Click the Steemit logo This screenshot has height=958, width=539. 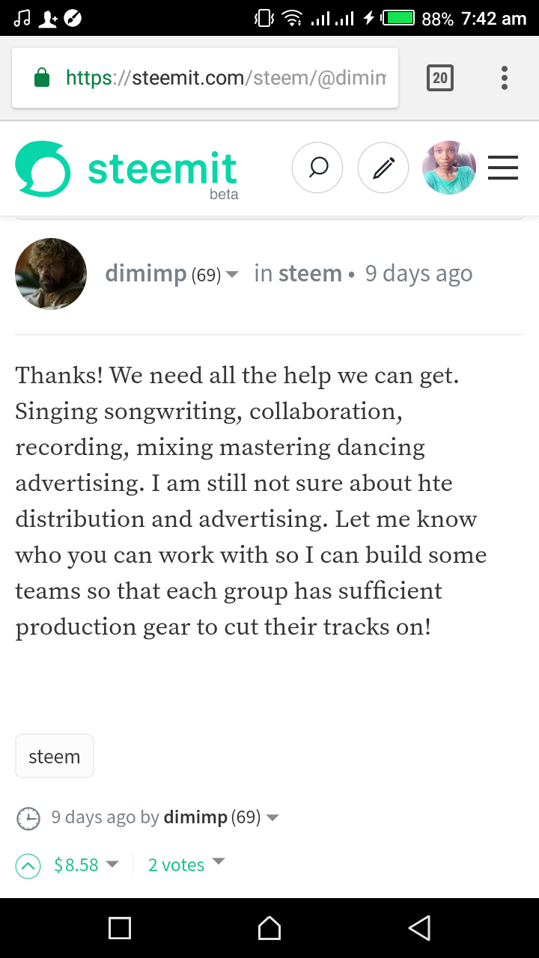[x=127, y=170]
